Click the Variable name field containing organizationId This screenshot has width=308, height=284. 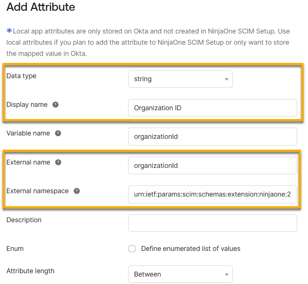tap(212, 137)
